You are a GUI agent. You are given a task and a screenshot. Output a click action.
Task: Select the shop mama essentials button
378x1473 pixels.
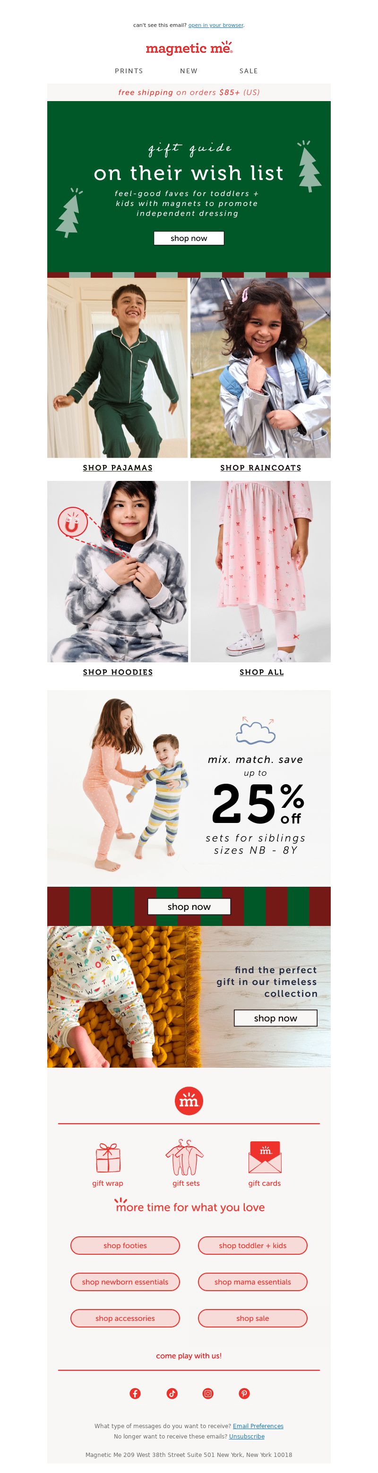tap(253, 1282)
